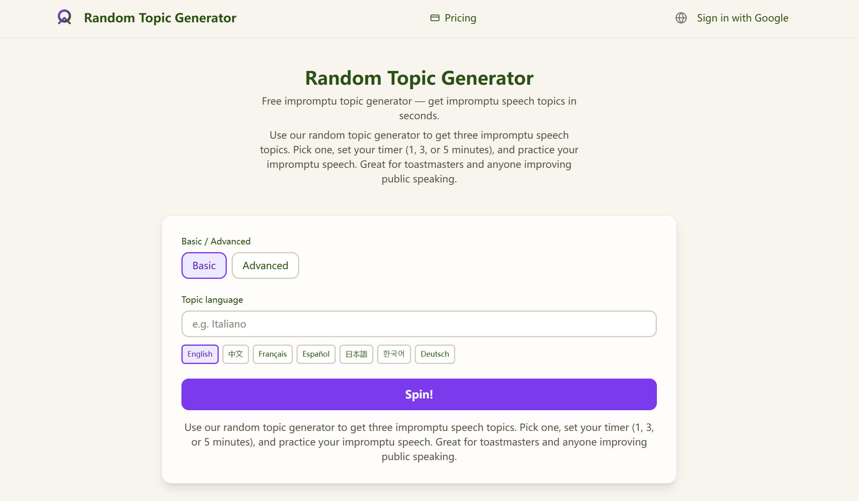Open the globe language icon in header
The height and width of the screenshot is (501, 859).
(x=681, y=18)
